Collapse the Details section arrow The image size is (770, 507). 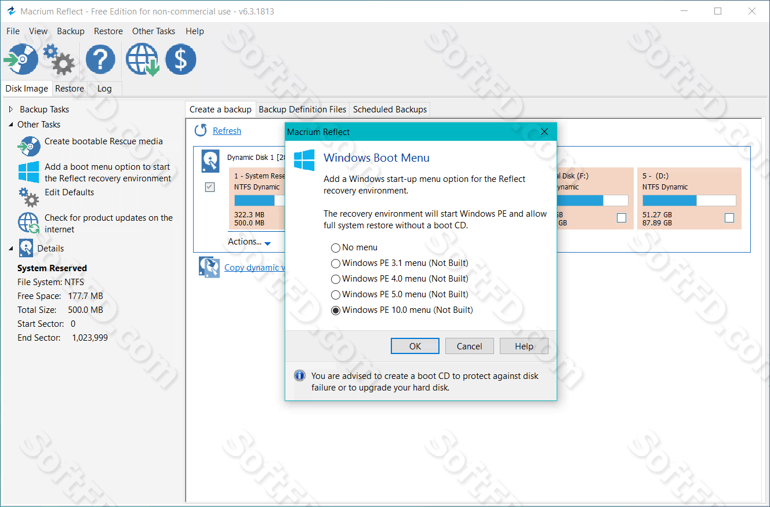[11, 249]
